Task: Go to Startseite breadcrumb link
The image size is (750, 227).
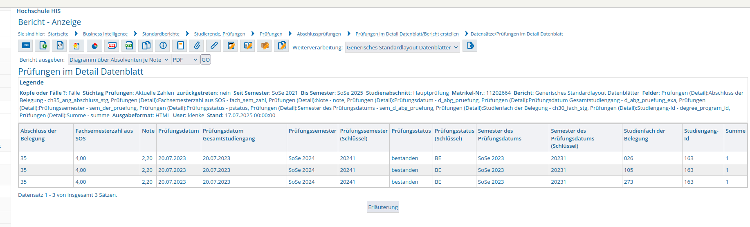Action: [58, 34]
